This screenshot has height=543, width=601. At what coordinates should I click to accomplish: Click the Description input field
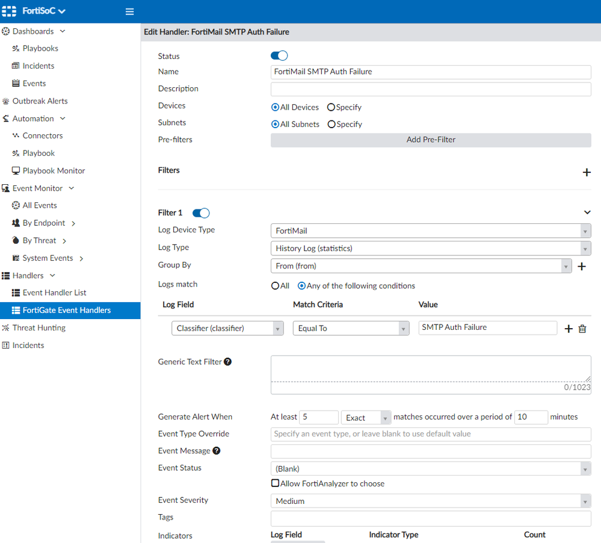pyautogui.click(x=431, y=89)
